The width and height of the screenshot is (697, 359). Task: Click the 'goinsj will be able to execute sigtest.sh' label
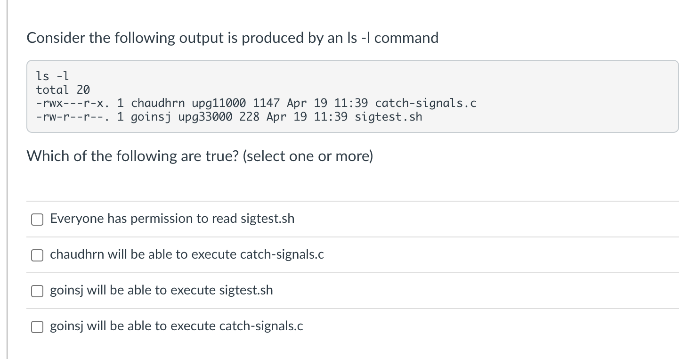pyautogui.click(x=161, y=290)
